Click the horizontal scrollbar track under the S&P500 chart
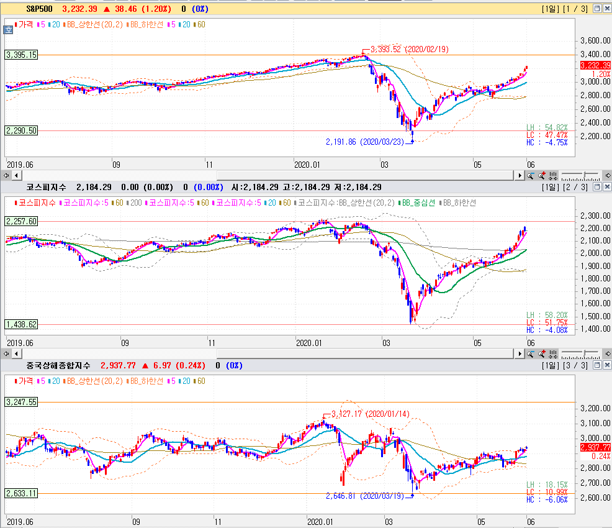 (268, 176)
